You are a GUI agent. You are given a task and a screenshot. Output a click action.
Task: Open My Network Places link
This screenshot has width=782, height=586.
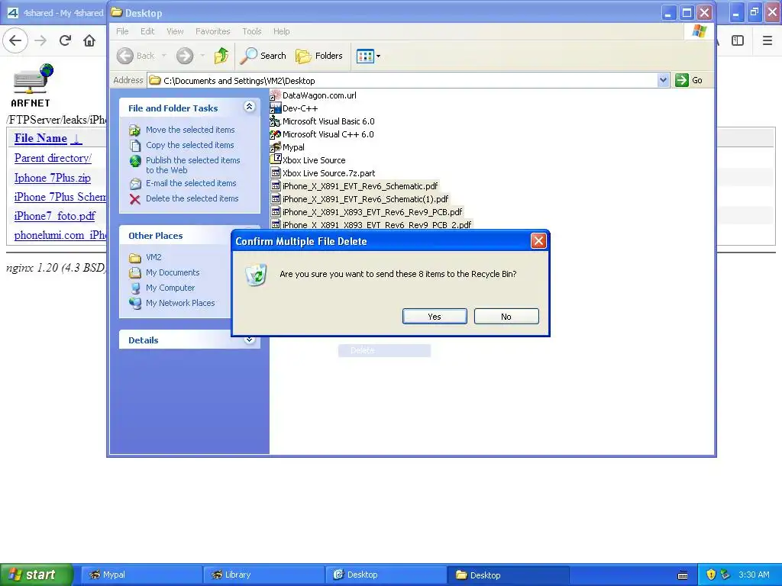(x=180, y=303)
